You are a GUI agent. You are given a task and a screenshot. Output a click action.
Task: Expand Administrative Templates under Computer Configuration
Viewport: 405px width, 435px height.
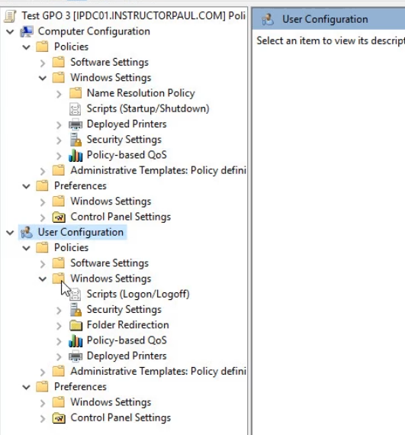point(43,171)
